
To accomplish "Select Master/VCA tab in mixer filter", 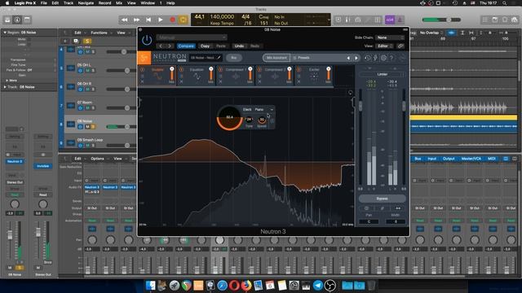I will pos(471,159).
